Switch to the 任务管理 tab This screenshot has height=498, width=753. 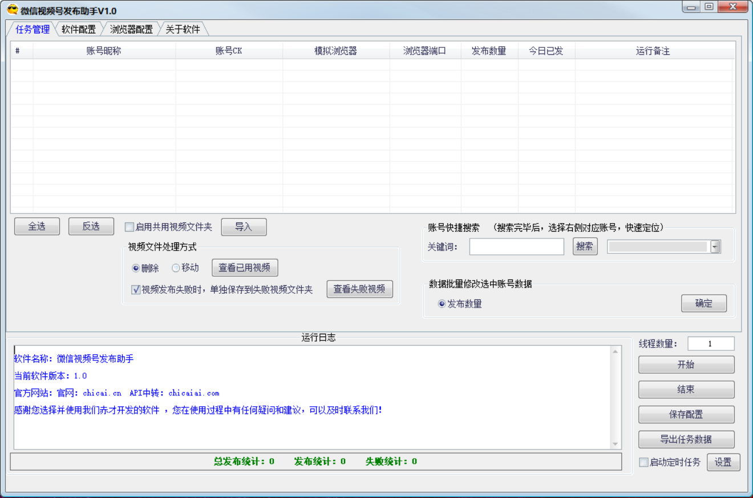[x=33, y=30]
